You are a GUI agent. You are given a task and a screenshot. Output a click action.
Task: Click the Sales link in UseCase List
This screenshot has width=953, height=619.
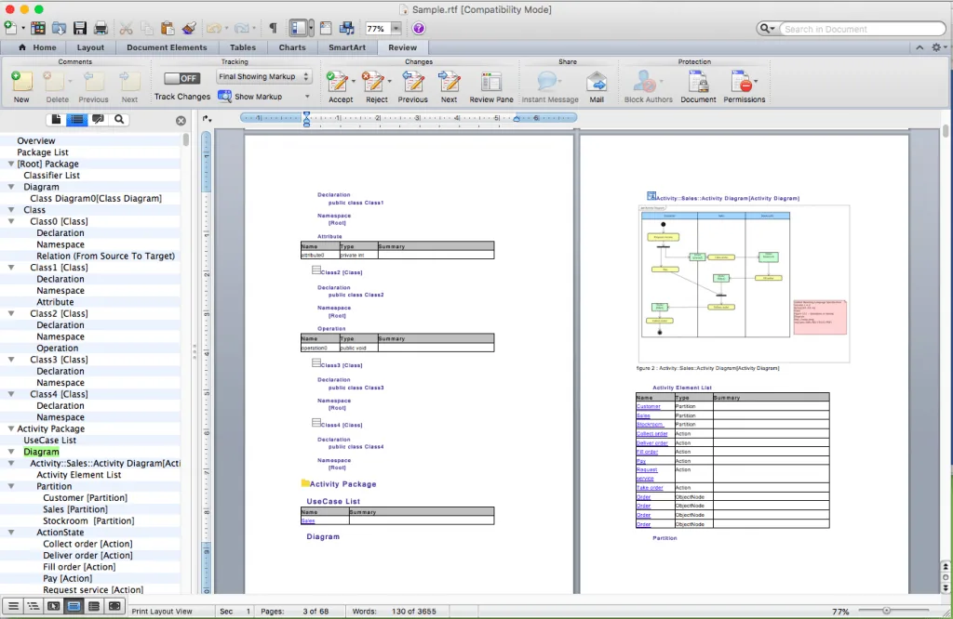point(308,520)
